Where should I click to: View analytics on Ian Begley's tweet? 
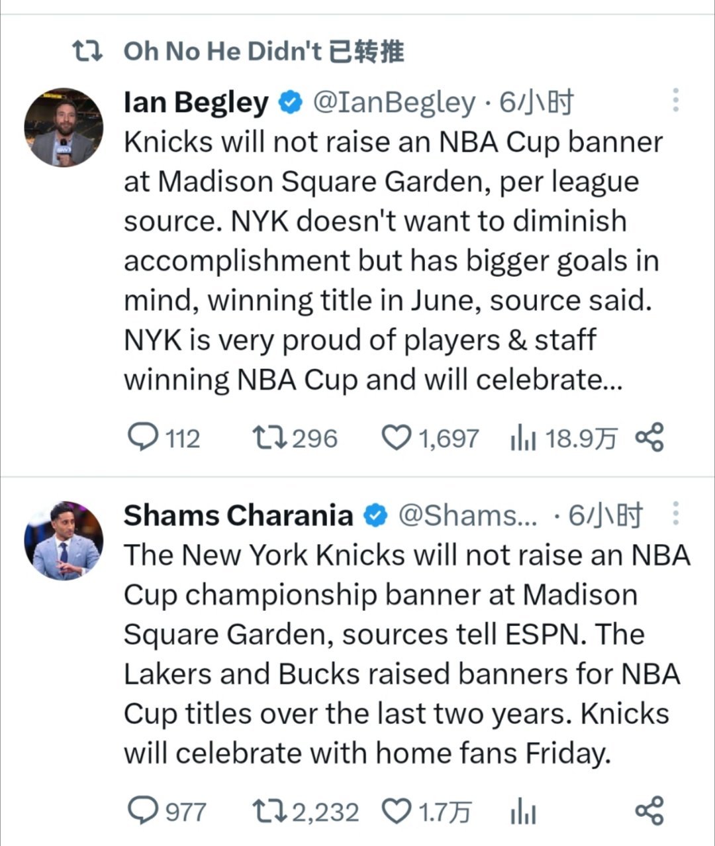(522, 439)
